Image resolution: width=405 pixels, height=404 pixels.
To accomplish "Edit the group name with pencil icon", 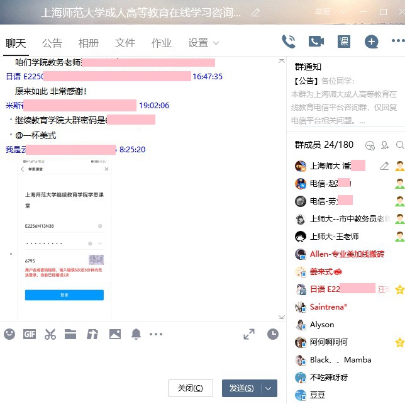I will [x=255, y=13].
